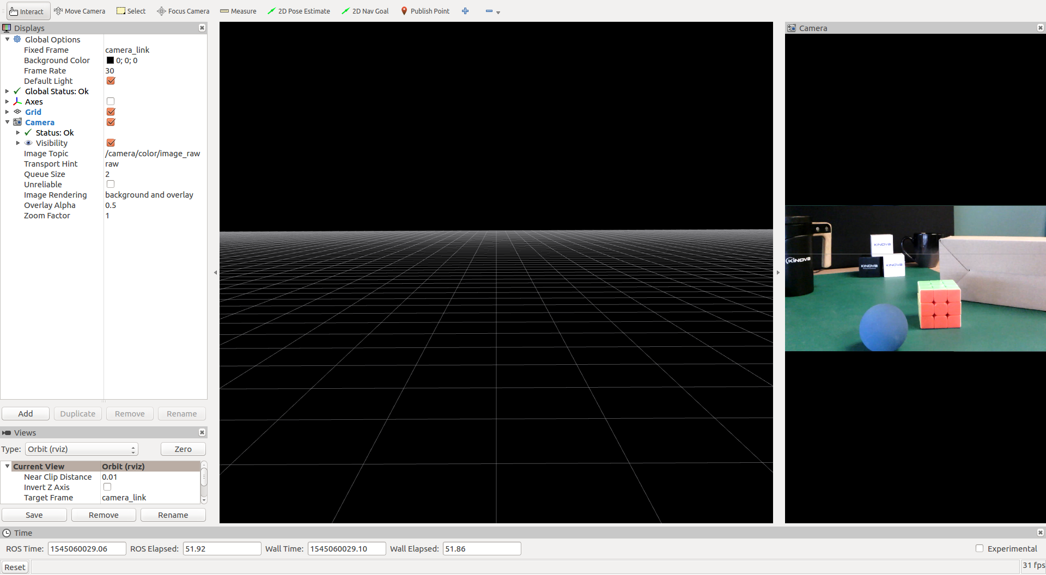Click the Image Topic value /camera/color/image_raw
The height and width of the screenshot is (575, 1046).
153,153
